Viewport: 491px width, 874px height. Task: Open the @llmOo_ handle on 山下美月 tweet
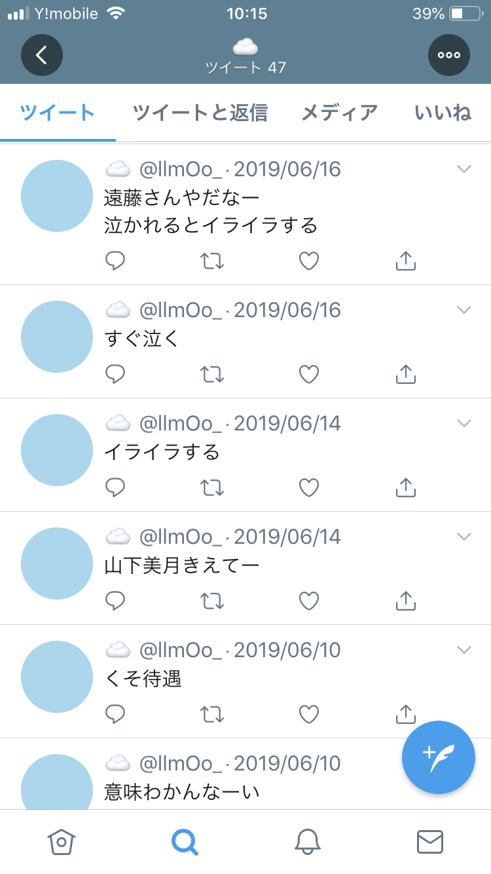[181, 537]
